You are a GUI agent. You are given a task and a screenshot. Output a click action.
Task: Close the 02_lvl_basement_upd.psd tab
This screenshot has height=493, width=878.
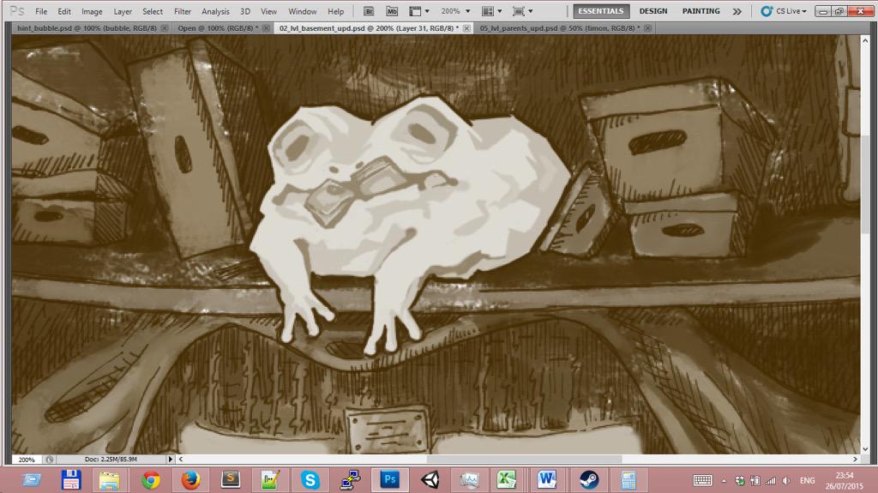466,28
